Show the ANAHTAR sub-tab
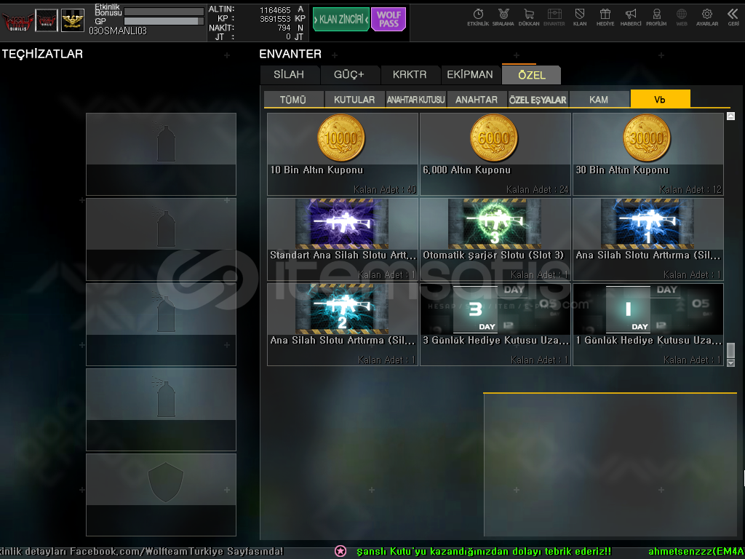 [477, 99]
